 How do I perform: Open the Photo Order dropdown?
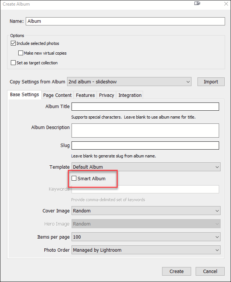[146, 250]
